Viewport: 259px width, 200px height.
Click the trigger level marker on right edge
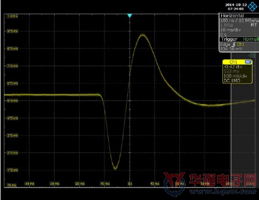click(x=252, y=55)
